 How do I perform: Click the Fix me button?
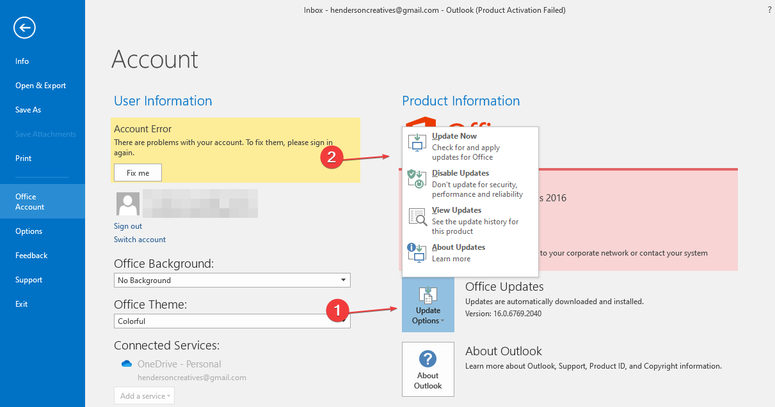click(138, 173)
